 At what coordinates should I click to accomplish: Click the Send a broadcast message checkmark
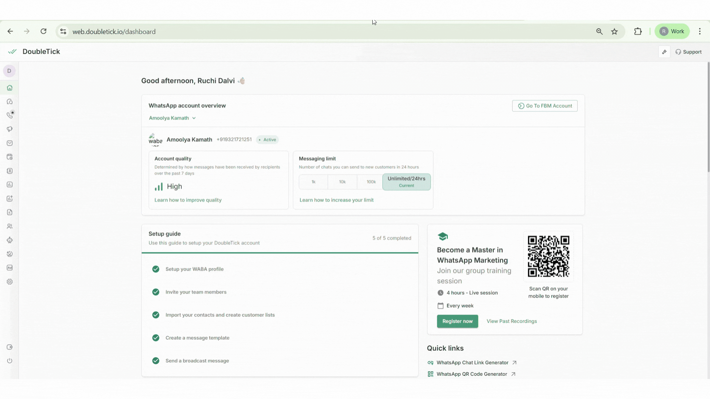point(156,361)
